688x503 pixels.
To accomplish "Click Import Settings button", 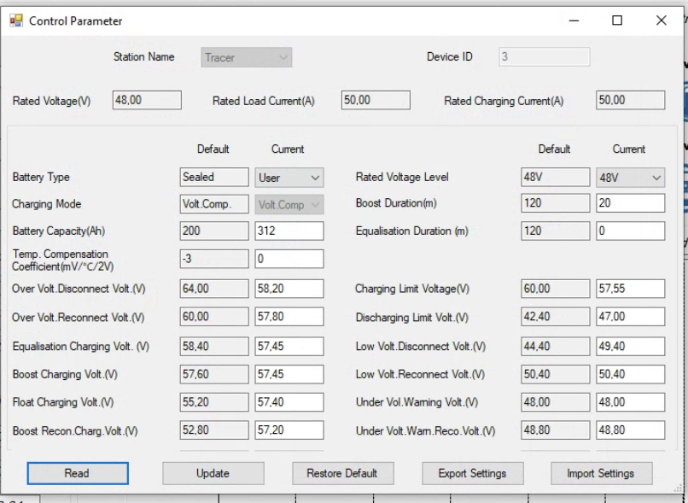I will tap(600, 473).
